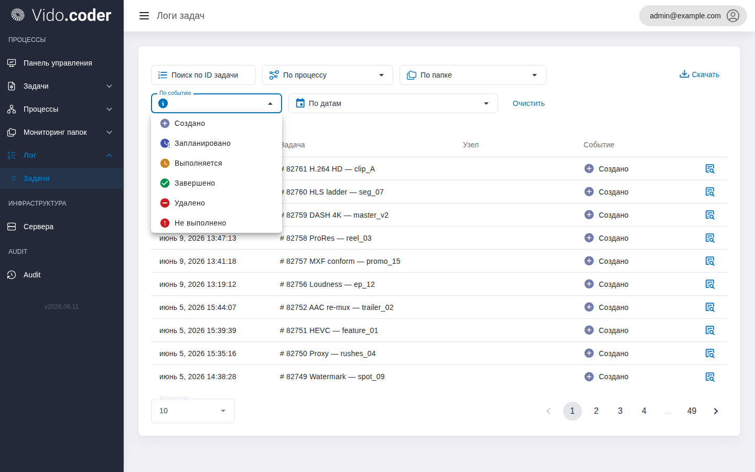Open Audit in the sidebar
The height and width of the screenshot is (472, 755).
coord(62,275)
